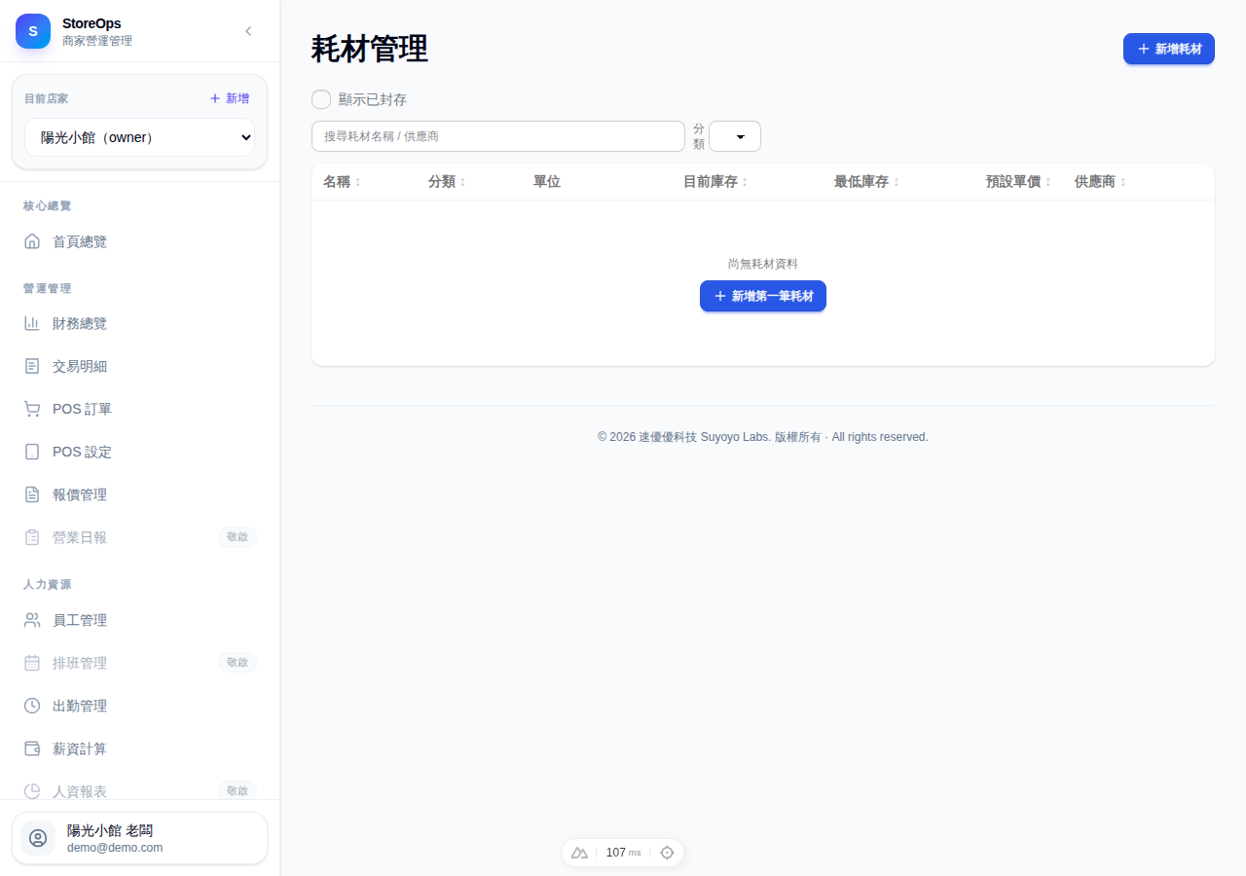
Task: Click 新增 to add a store
Action: click(230, 98)
